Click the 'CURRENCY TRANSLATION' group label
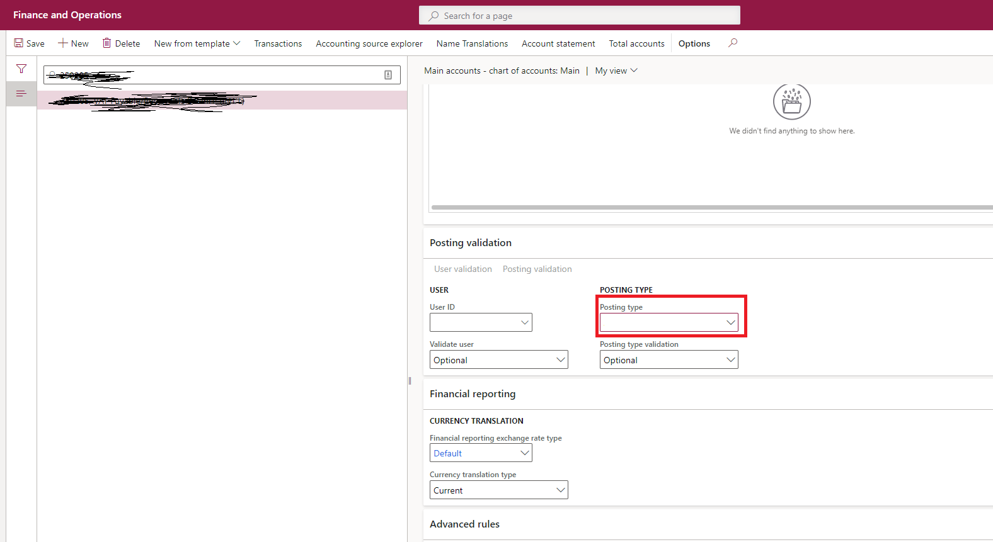This screenshot has height=542, width=993. tap(476, 421)
